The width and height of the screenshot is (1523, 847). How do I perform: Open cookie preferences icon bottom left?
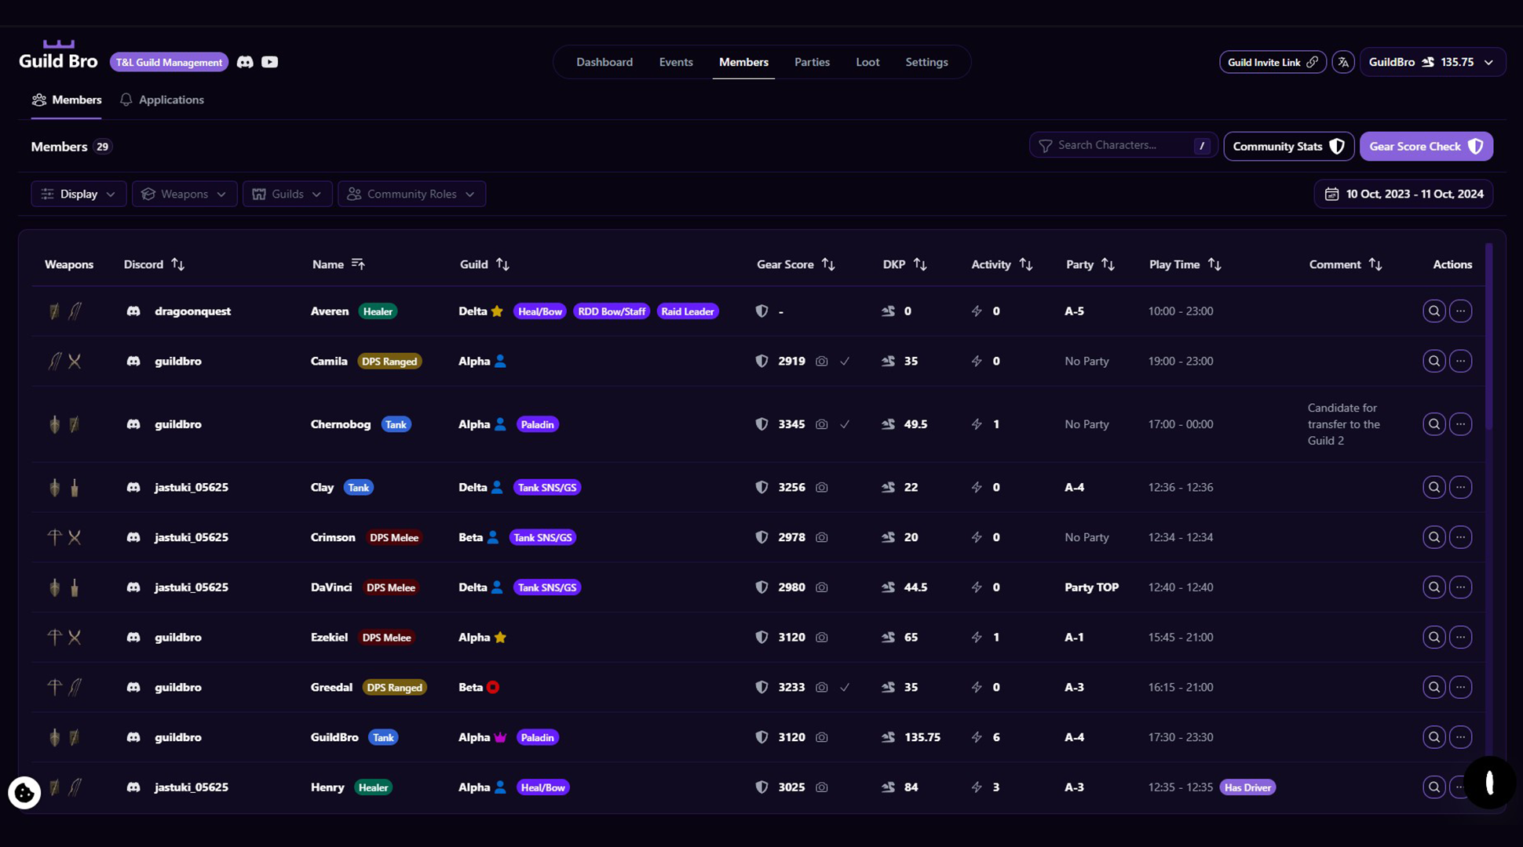point(24,793)
